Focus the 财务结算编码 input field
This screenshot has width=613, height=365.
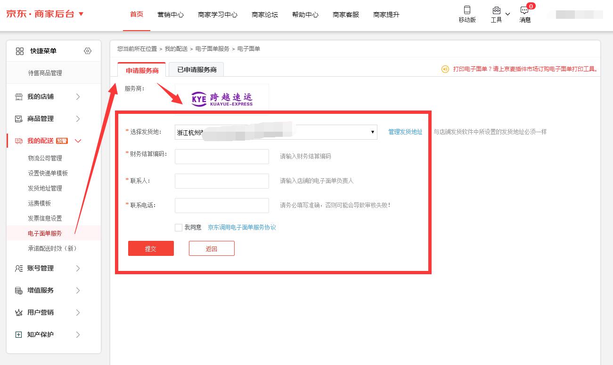point(222,157)
